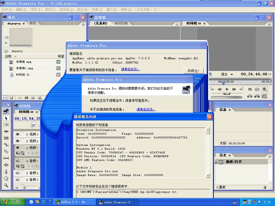
Task: Click the New Item icon in project panel
Action: coord(39,98)
